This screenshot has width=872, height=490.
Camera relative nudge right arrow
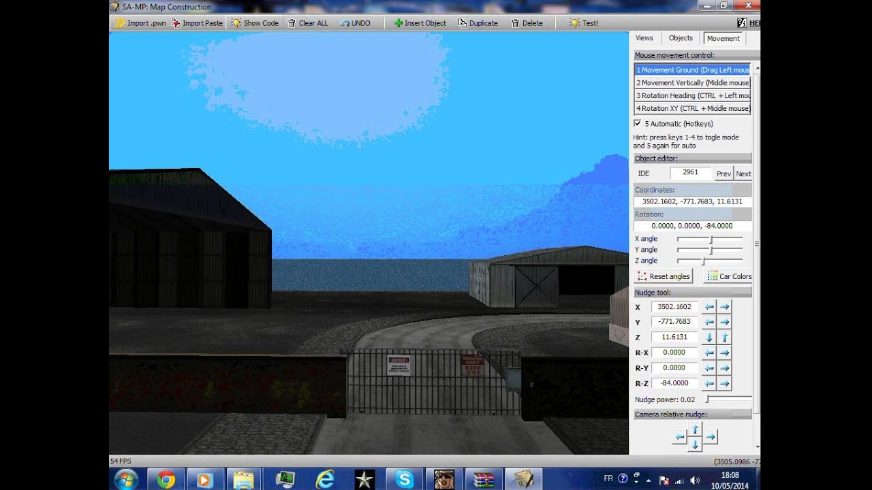[711, 437]
